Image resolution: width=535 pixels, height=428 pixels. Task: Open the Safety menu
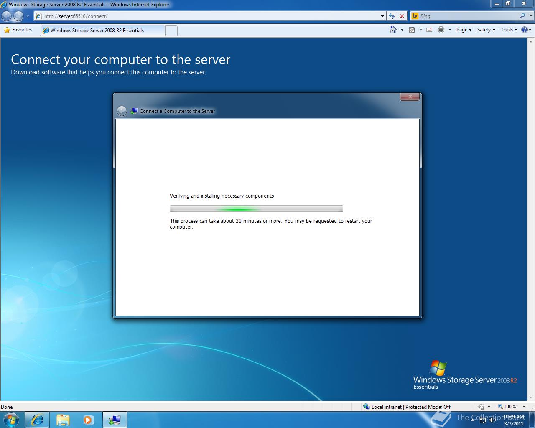click(x=486, y=30)
